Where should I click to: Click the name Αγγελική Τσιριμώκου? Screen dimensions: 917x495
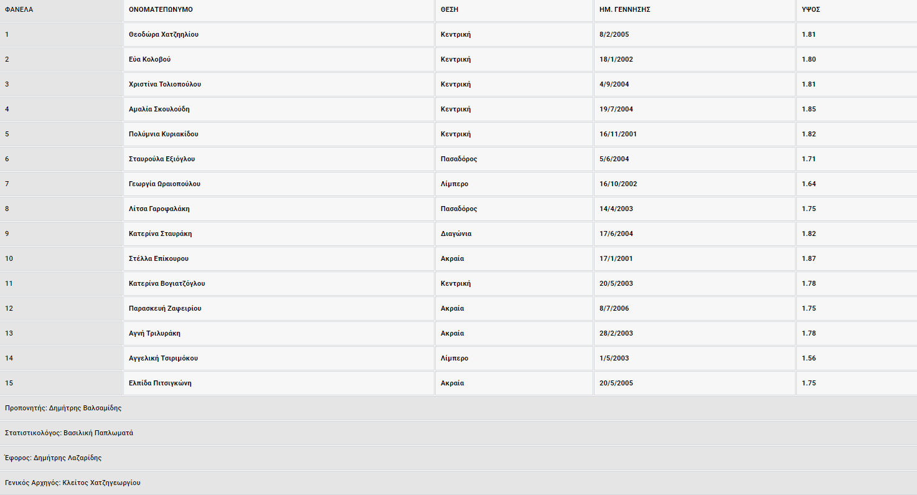point(164,358)
